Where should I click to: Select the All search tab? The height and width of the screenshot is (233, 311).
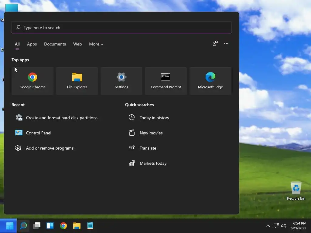click(17, 44)
